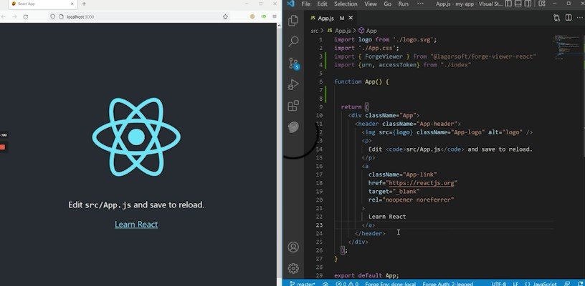Viewport: 585px width, 286px height.
Task: Click the React logo image
Action: [136, 137]
